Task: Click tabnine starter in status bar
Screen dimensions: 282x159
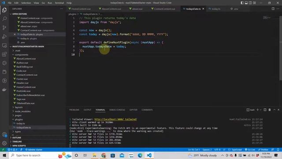Action: tap(34, 150)
